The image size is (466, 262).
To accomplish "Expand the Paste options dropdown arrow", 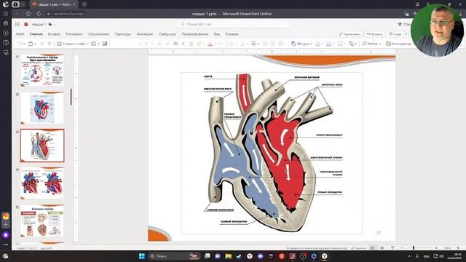I will (36, 44).
